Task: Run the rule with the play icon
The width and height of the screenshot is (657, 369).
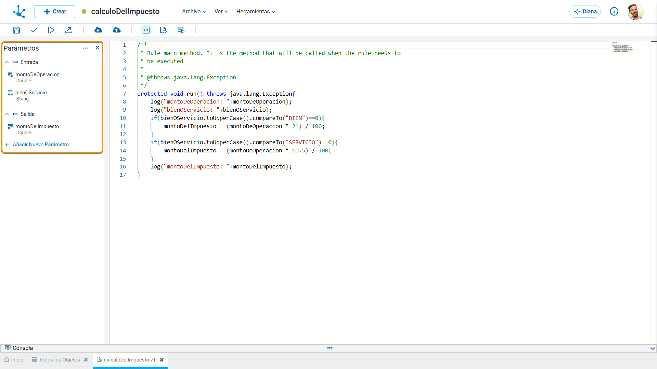Action: (51, 30)
